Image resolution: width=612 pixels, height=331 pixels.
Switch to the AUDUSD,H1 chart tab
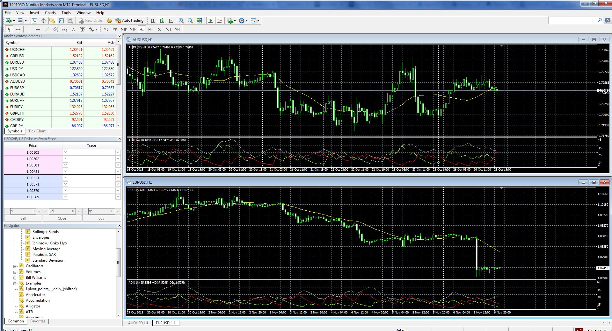point(138,323)
